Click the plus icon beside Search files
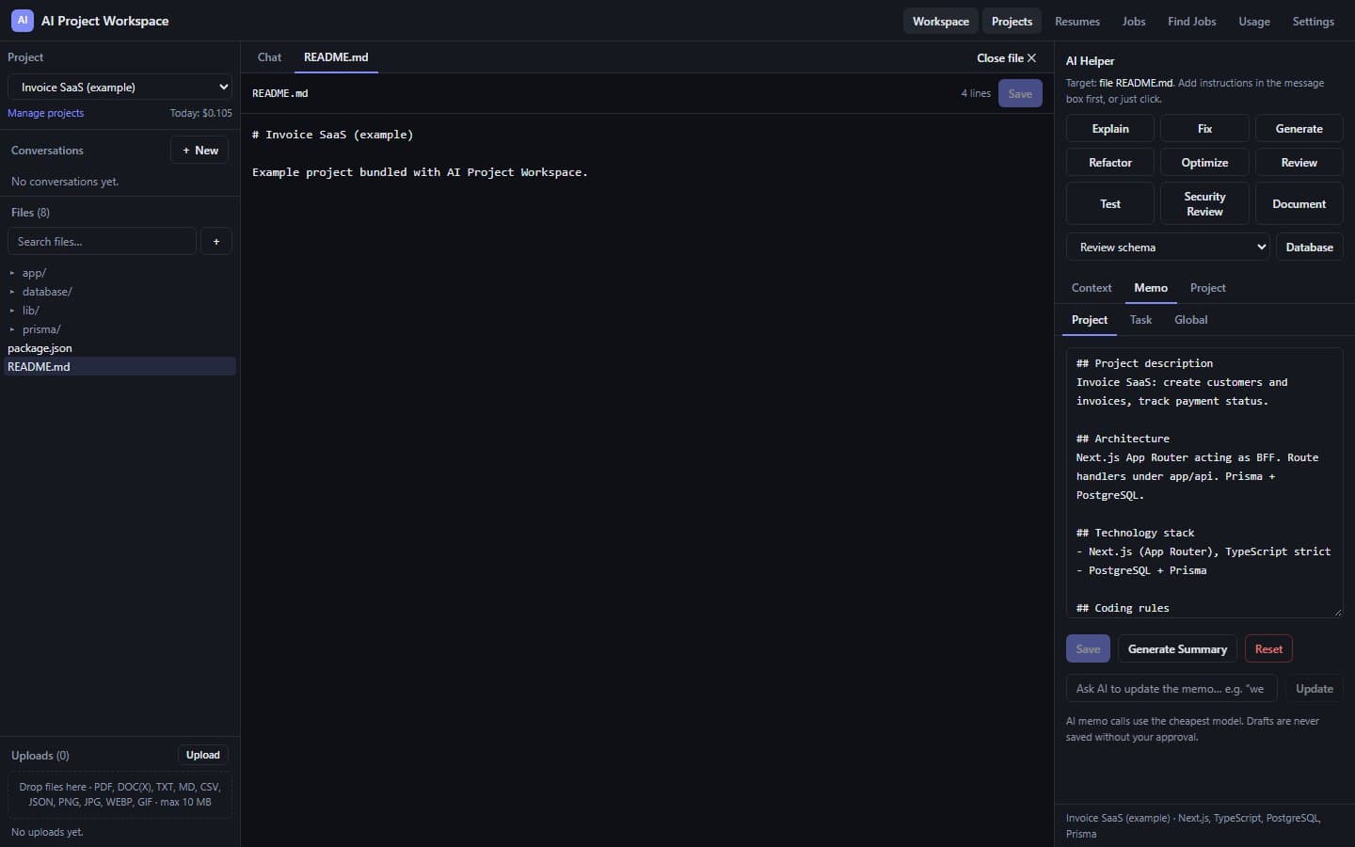The height and width of the screenshot is (847, 1355). click(216, 242)
